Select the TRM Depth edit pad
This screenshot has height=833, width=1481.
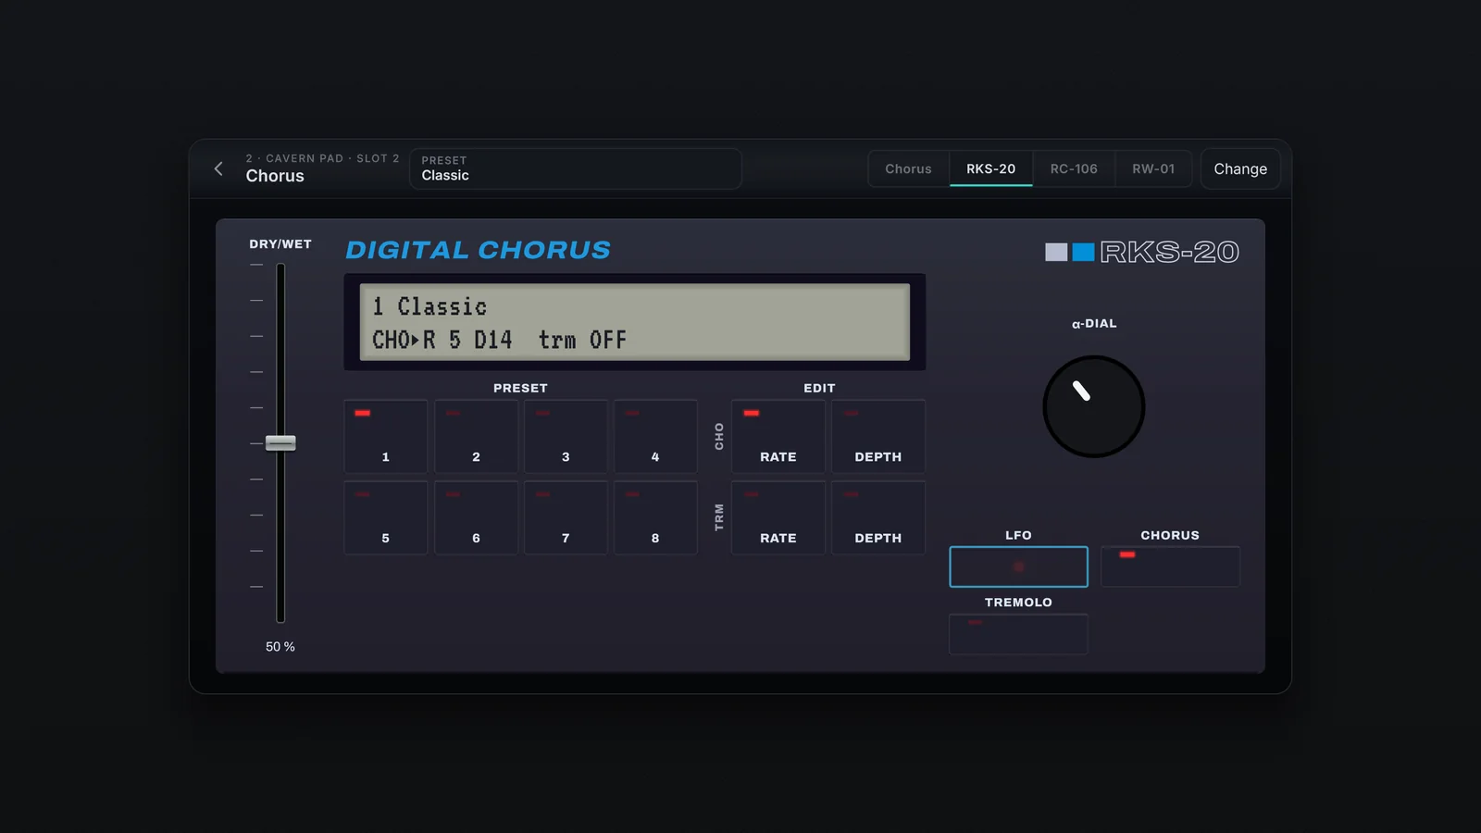pos(878,517)
